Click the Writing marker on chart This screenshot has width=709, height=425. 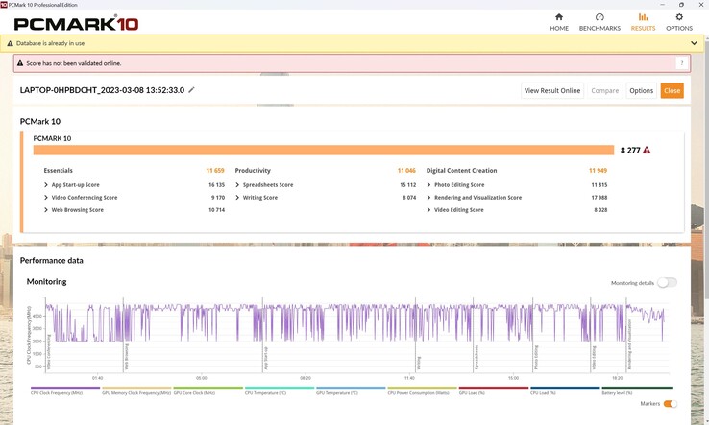(x=418, y=364)
